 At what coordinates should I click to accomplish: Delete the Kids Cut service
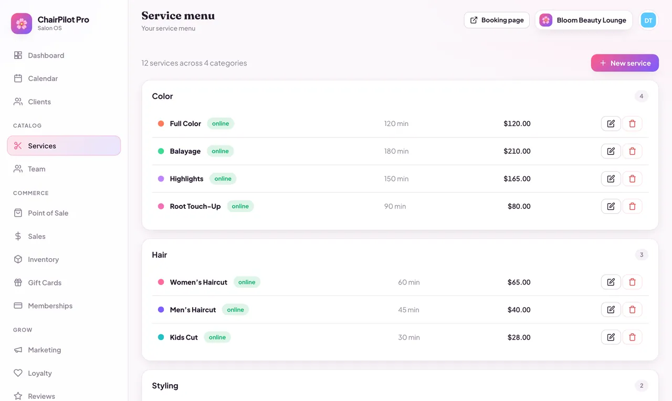click(x=632, y=337)
